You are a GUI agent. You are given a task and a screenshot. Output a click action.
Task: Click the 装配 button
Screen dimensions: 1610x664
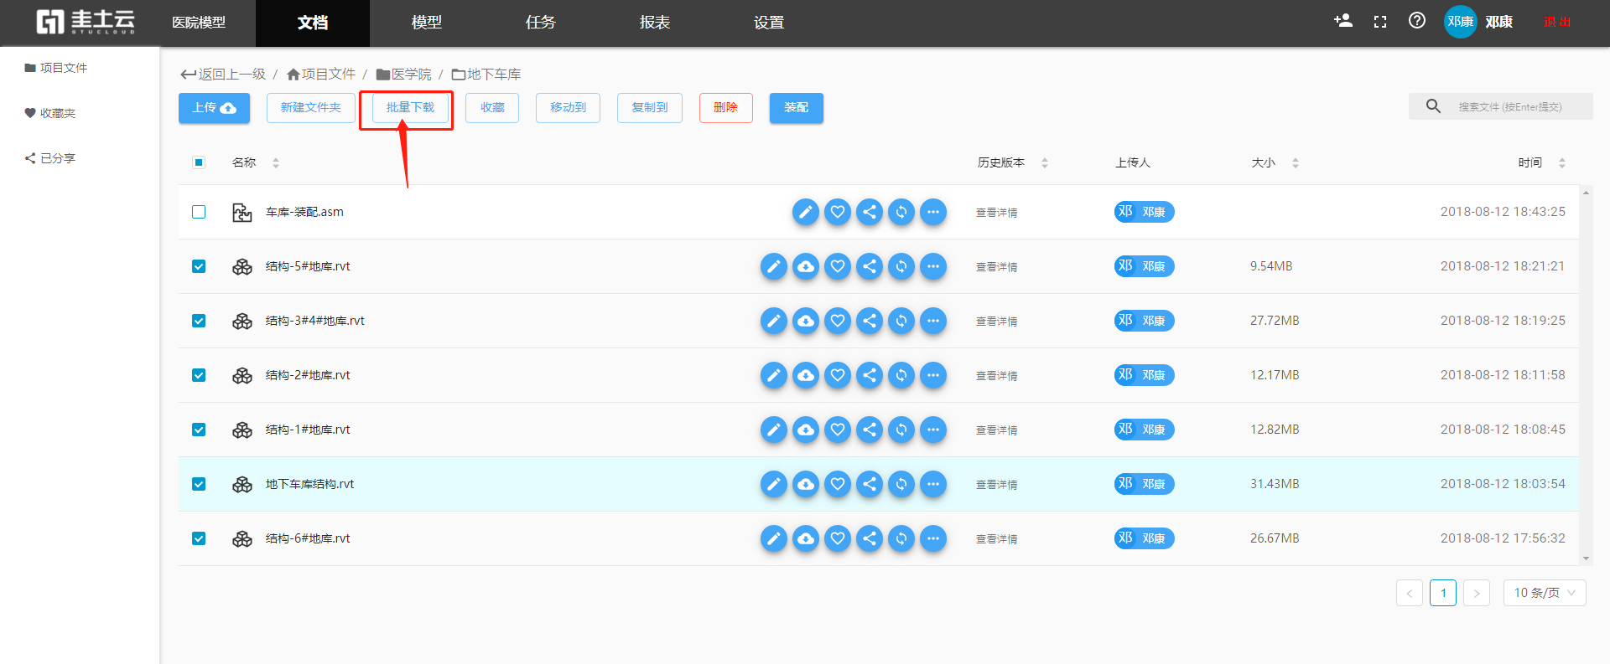tap(797, 108)
